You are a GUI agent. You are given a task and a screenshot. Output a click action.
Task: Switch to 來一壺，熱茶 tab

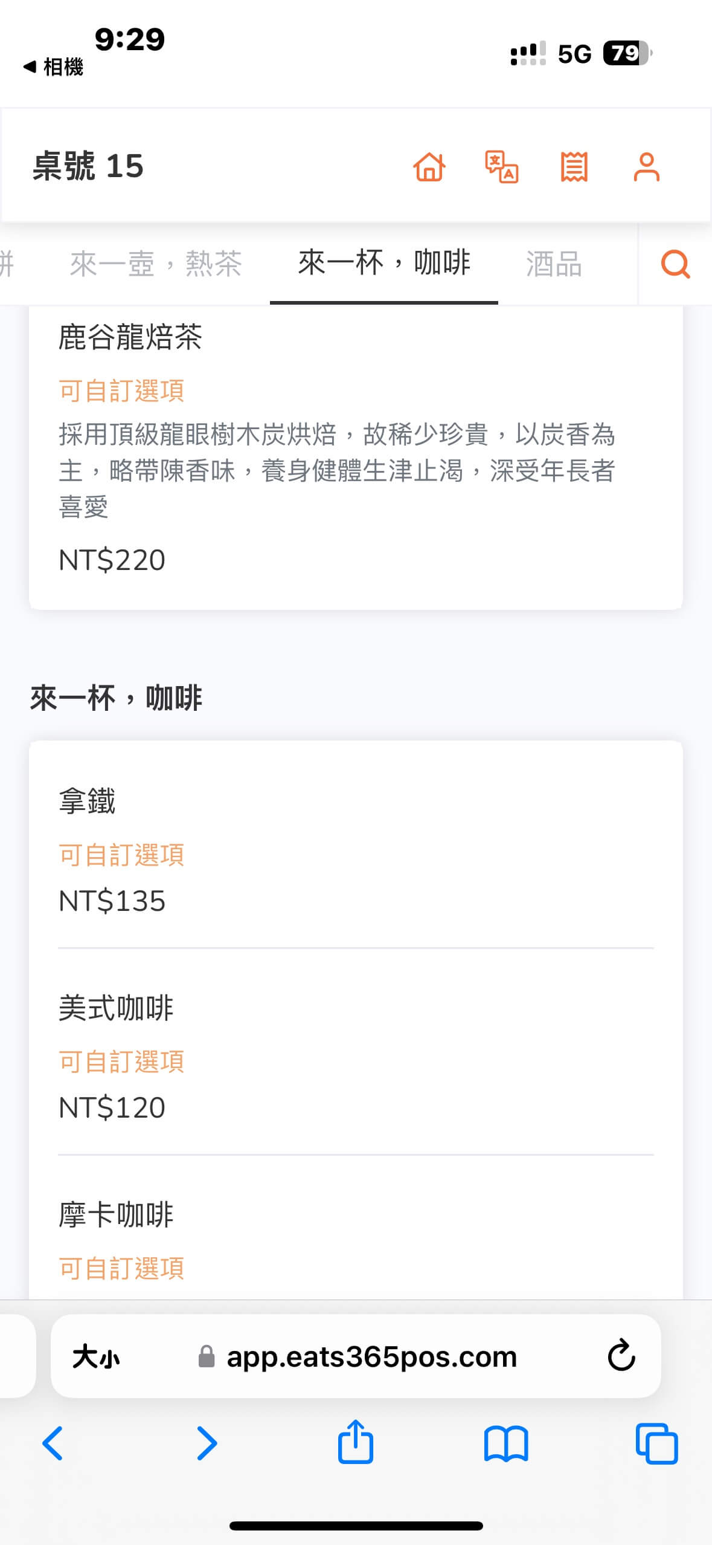[x=156, y=264]
